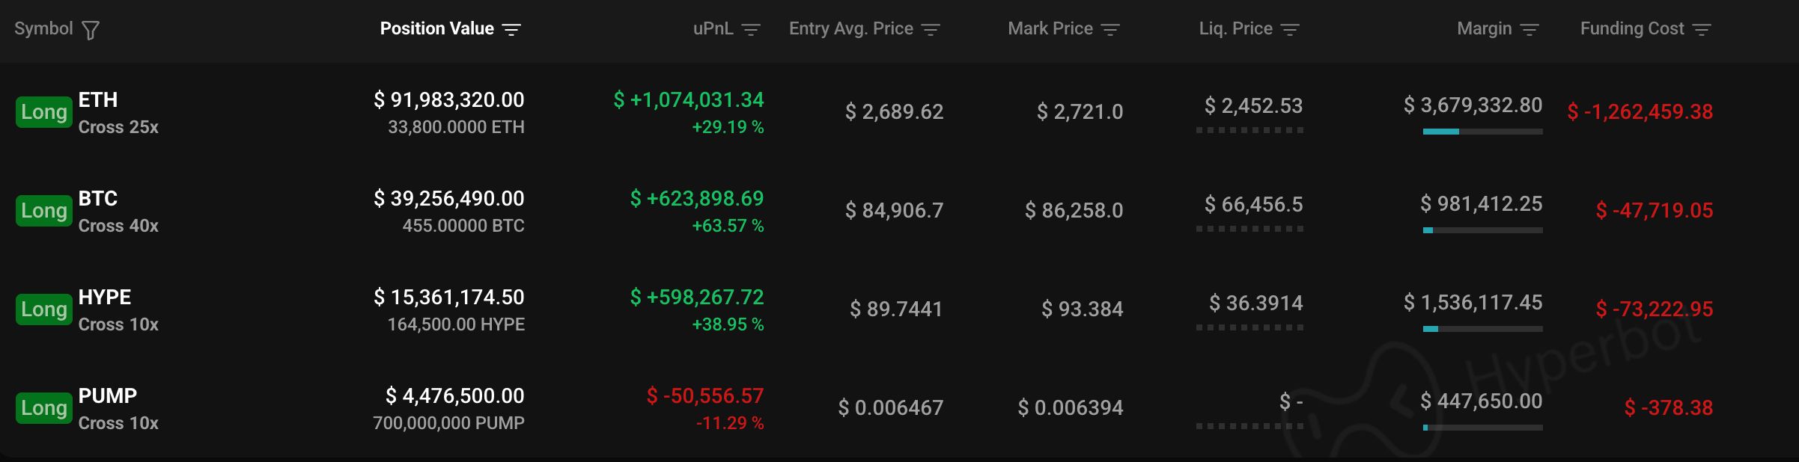Open the Symbol filter funnel icon
1799x462 pixels.
click(91, 30)
